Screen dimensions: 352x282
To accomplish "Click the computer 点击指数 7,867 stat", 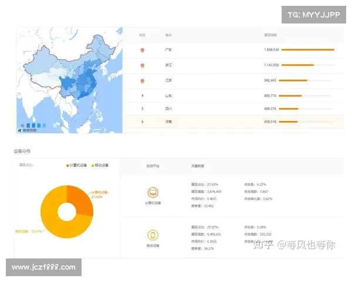I will tap(256, 192).
